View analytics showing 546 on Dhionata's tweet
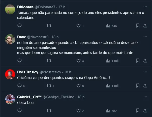This screenshot has height=117, width=152. 111,25
